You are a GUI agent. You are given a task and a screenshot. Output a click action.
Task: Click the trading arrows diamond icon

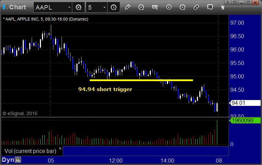click(x=196, y=7)
